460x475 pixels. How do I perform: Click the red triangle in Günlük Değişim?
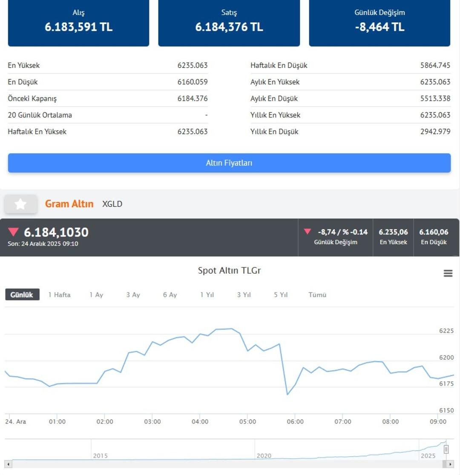(307, 232)
